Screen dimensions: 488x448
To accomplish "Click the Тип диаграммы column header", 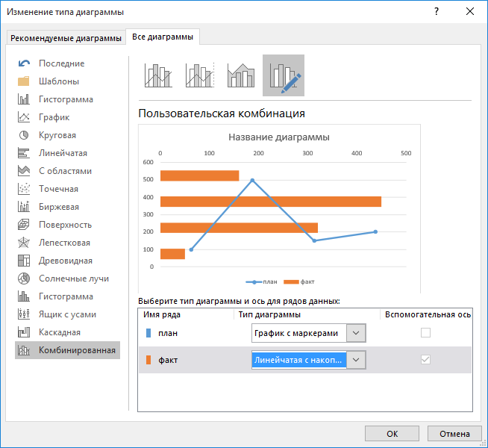I will (x=269, y=314).
